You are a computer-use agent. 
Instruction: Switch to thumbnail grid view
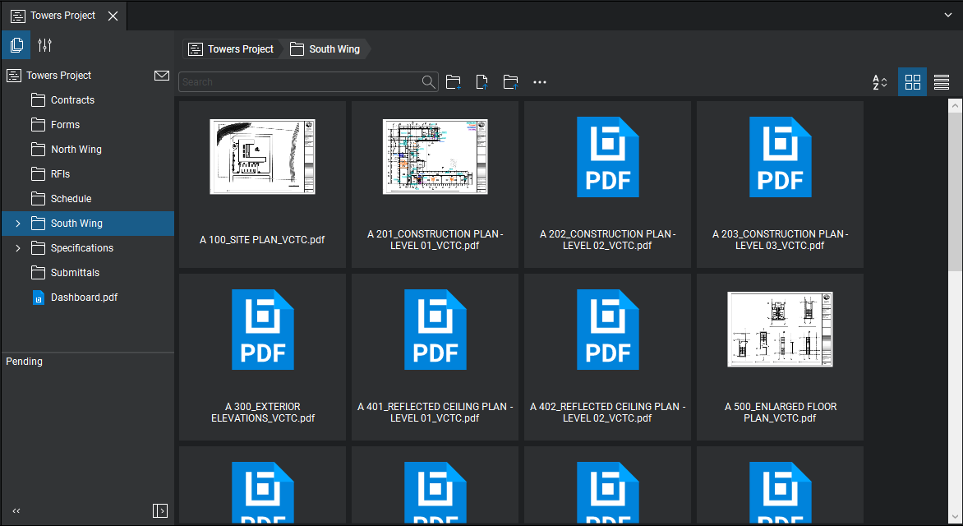[x=912, y=82]
